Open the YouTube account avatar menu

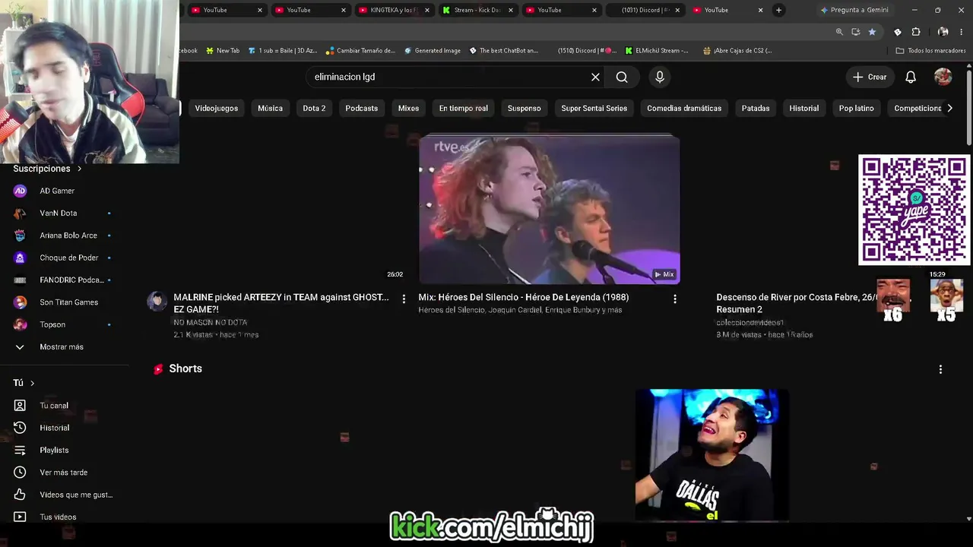pos(943,77)
